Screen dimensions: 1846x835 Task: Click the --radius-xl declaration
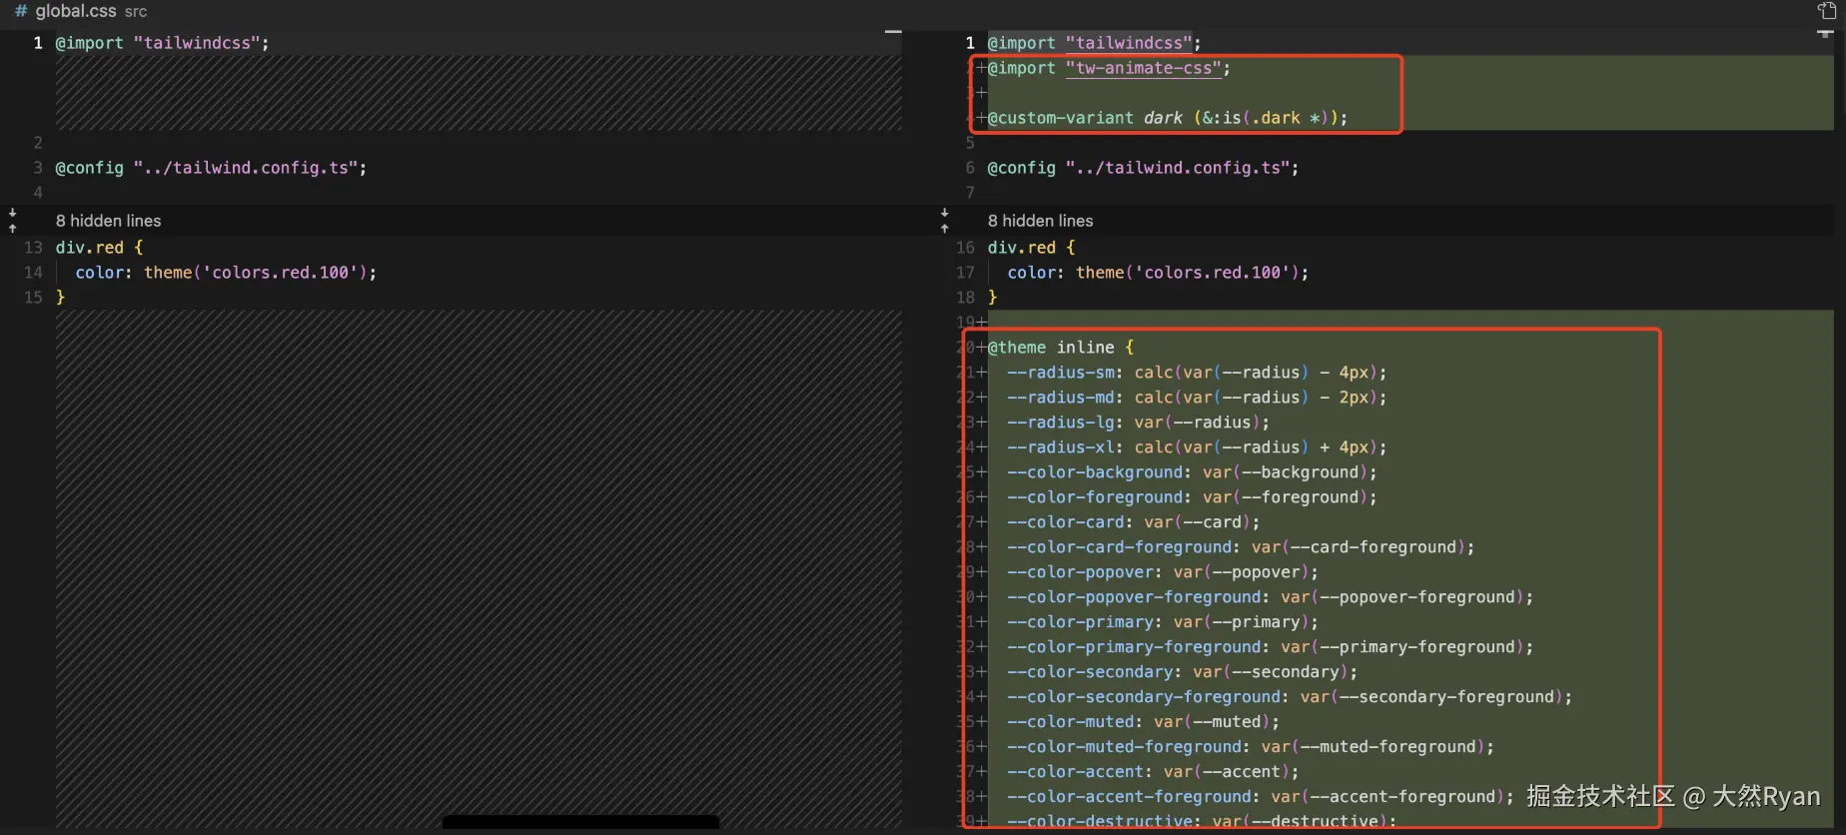[x=1197, y=447]
